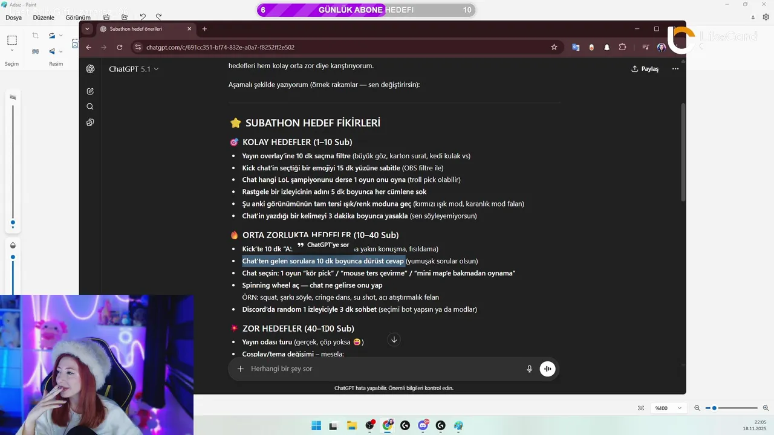This screenshot has width=774, height=435.
Task: Open Chrome from the taskbar
Action: (x=388, y=425)
